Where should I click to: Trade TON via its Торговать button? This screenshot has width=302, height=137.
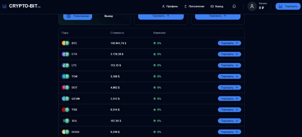pyautogui.click(x=230, y=77)
